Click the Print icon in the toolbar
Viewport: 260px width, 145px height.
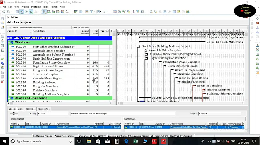coord(4,12)
